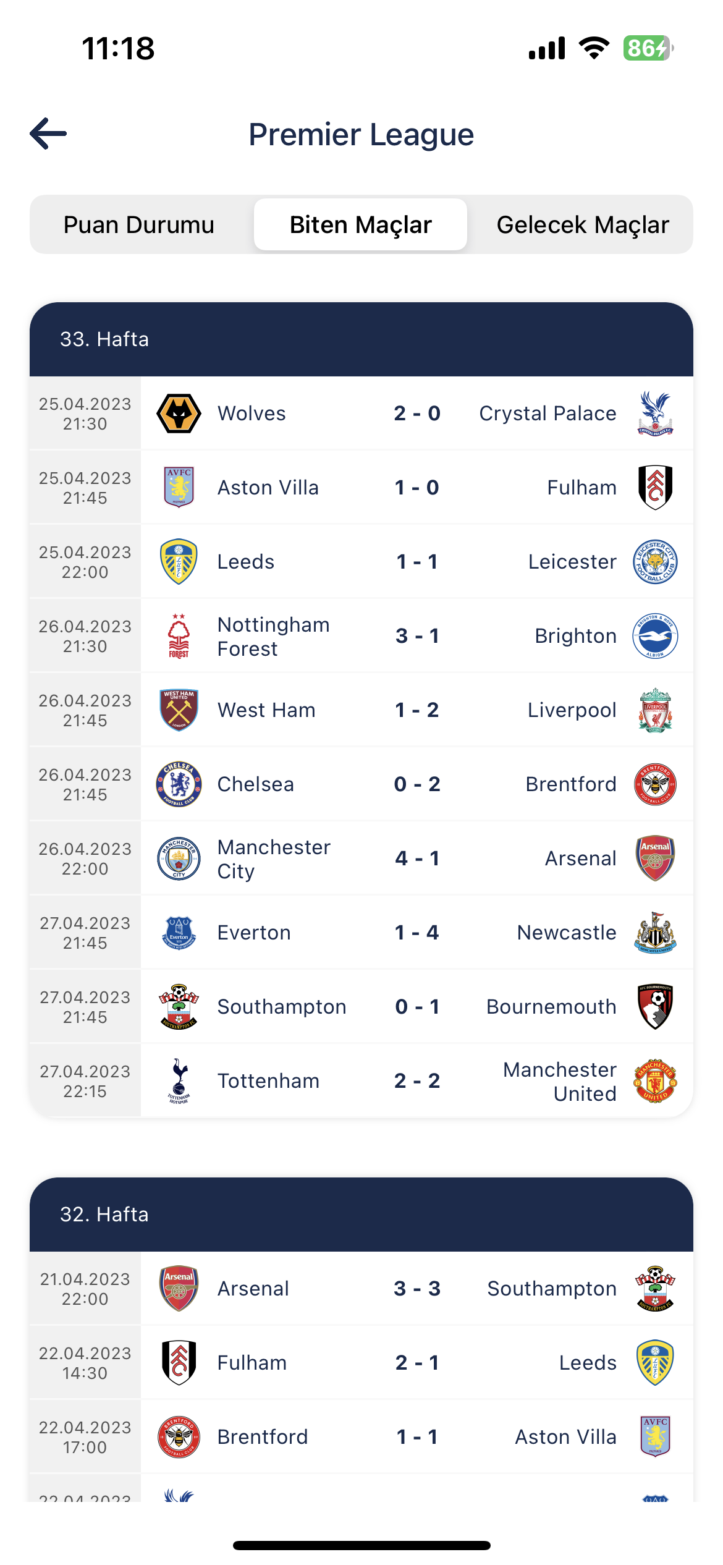
Task: Open the 33. Hafta section header
Action: 361,339
